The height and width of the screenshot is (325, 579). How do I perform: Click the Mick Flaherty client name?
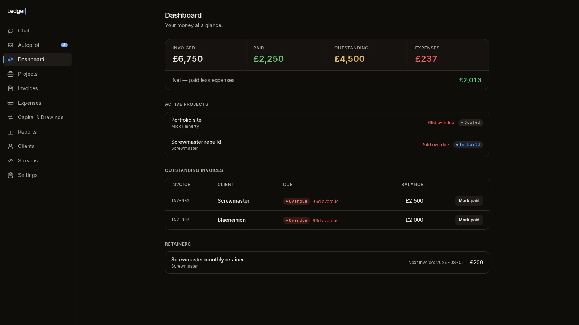pyautogui.click(x=185, y=126)
